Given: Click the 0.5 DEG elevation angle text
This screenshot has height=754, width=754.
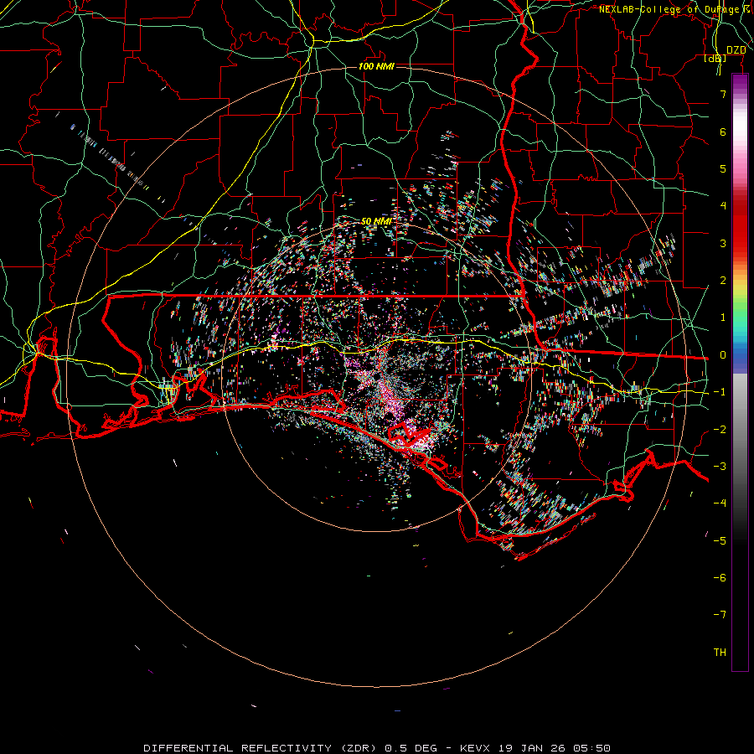Looking at the screenshot, I should coord(411,748).
